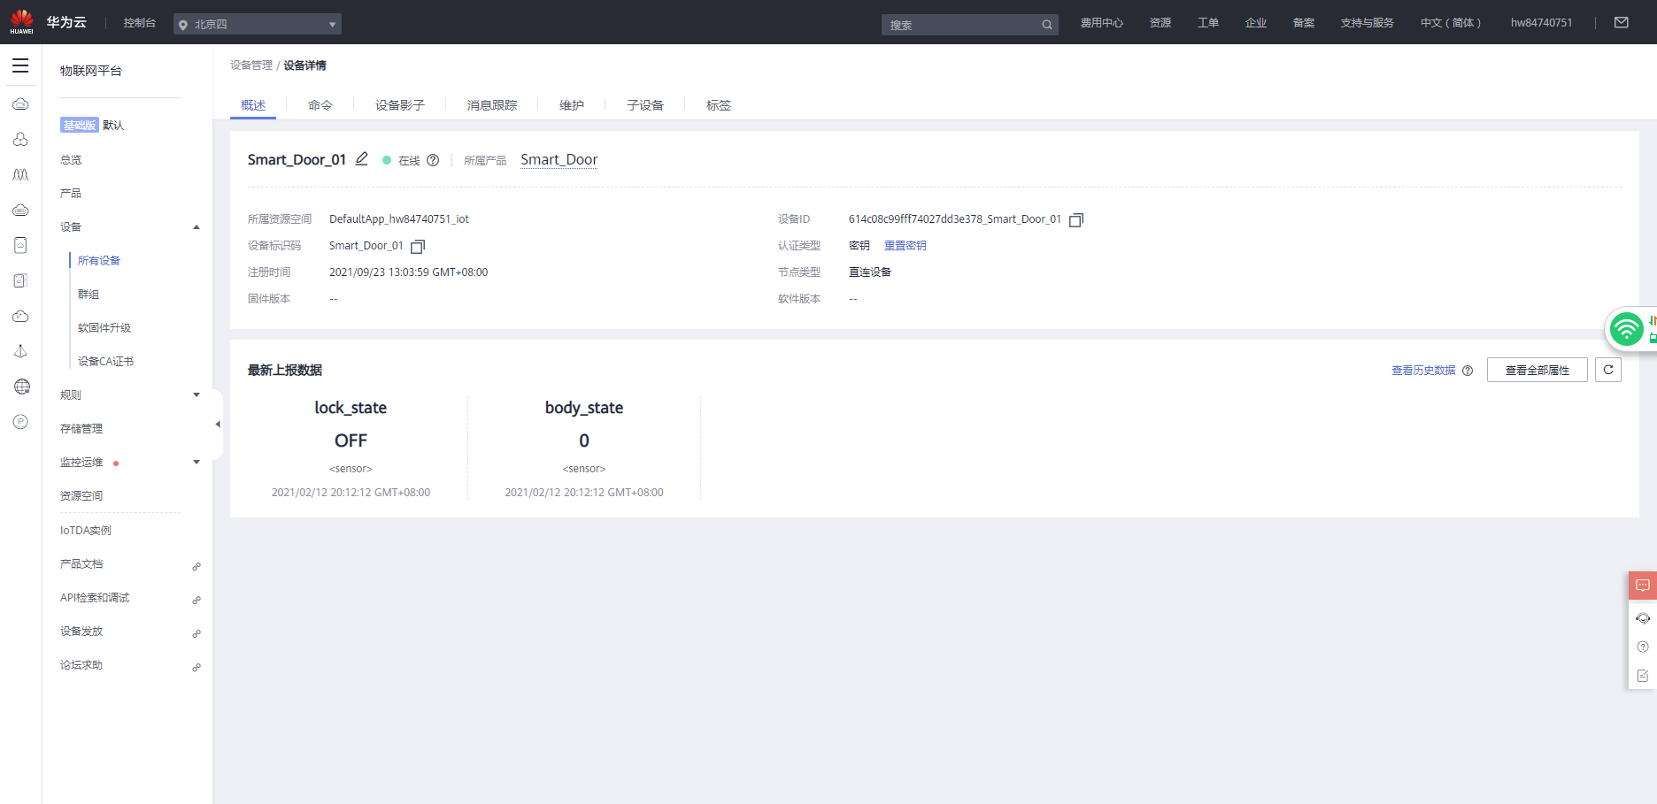1657x804 pixels.
Task: Click the 查看全部属性 button
Action: (x=1538, y=370)
